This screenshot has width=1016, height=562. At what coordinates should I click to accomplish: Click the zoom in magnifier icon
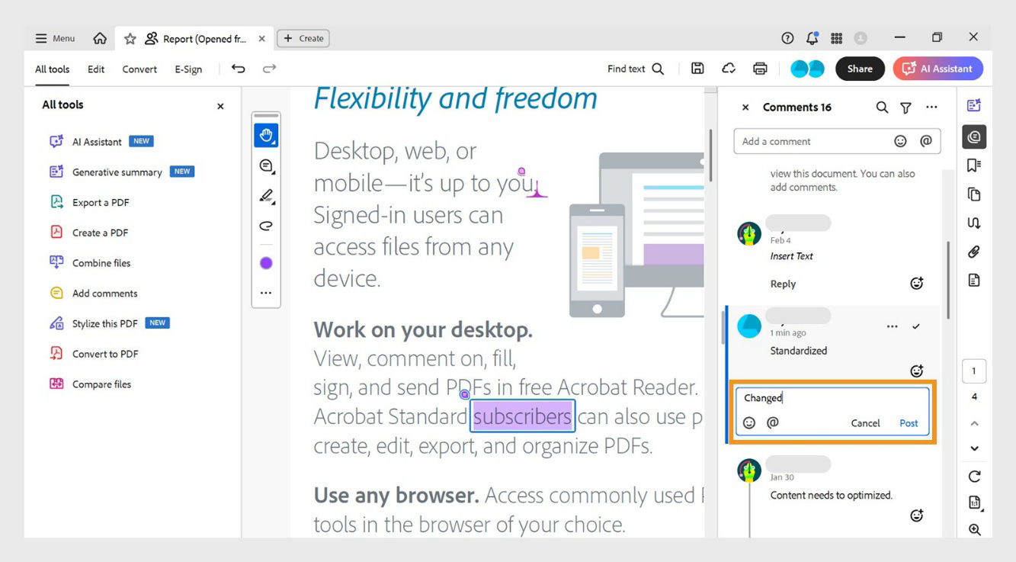(x=974, y=529)
